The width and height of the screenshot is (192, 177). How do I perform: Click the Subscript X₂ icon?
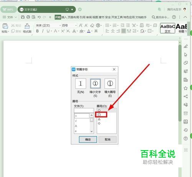pos(68,31)
